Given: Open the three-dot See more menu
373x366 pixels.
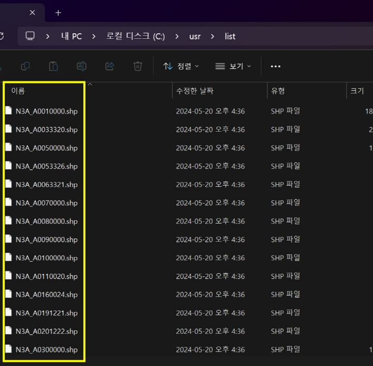Looking at the screenshot, I should (276, 66).
